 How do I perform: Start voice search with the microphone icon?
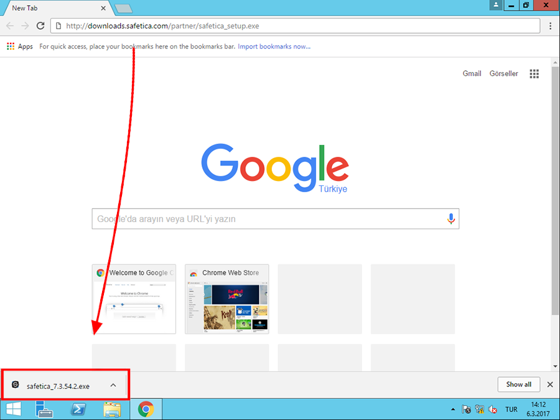coord(451,218)
